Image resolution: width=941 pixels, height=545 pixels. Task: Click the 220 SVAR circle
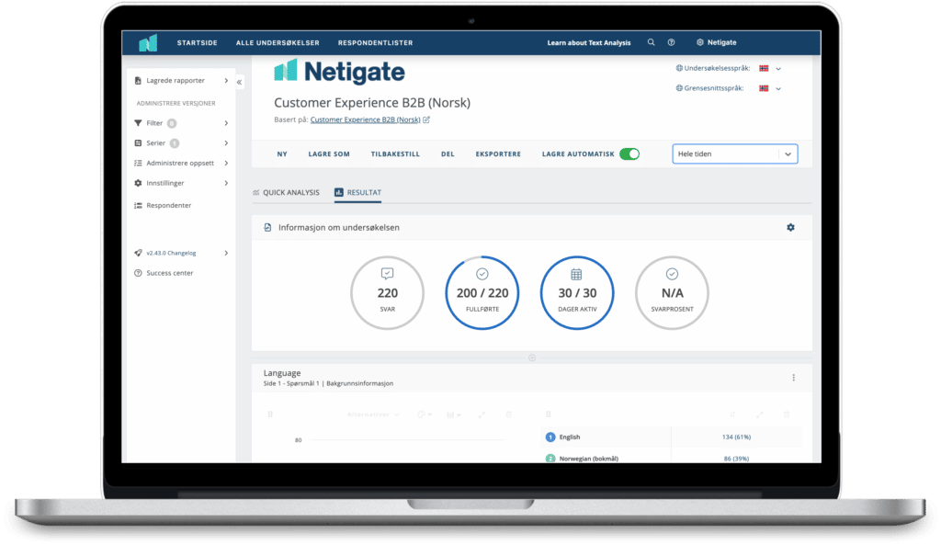387,293
